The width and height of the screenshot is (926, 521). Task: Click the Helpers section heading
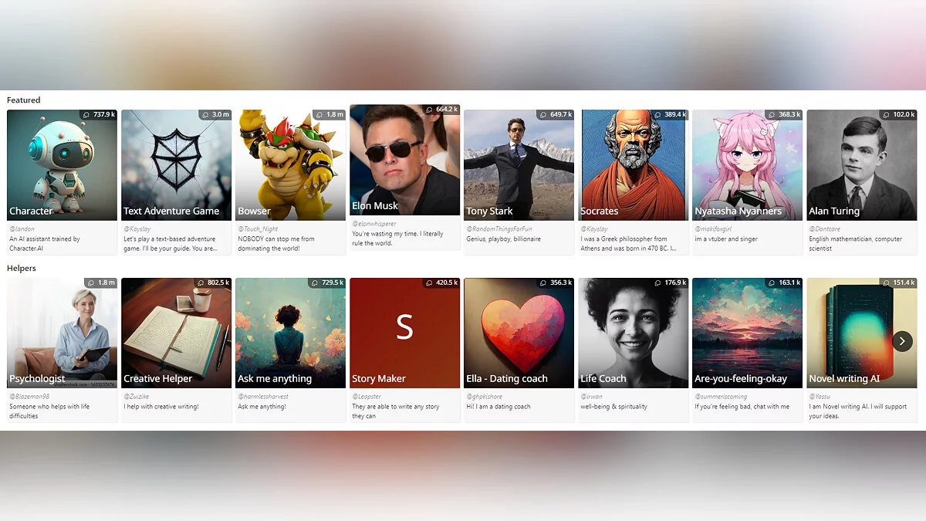click(x=22, y=269)
